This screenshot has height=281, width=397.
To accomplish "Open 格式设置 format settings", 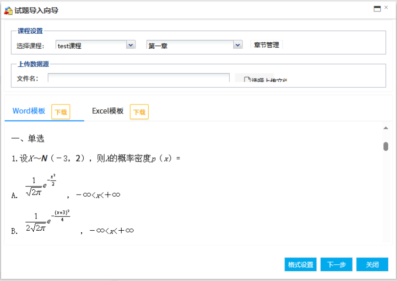I will pos(300,264).
